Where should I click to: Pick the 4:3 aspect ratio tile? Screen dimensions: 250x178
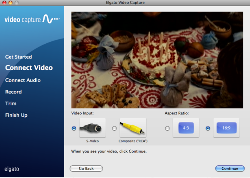pos(186,128)
